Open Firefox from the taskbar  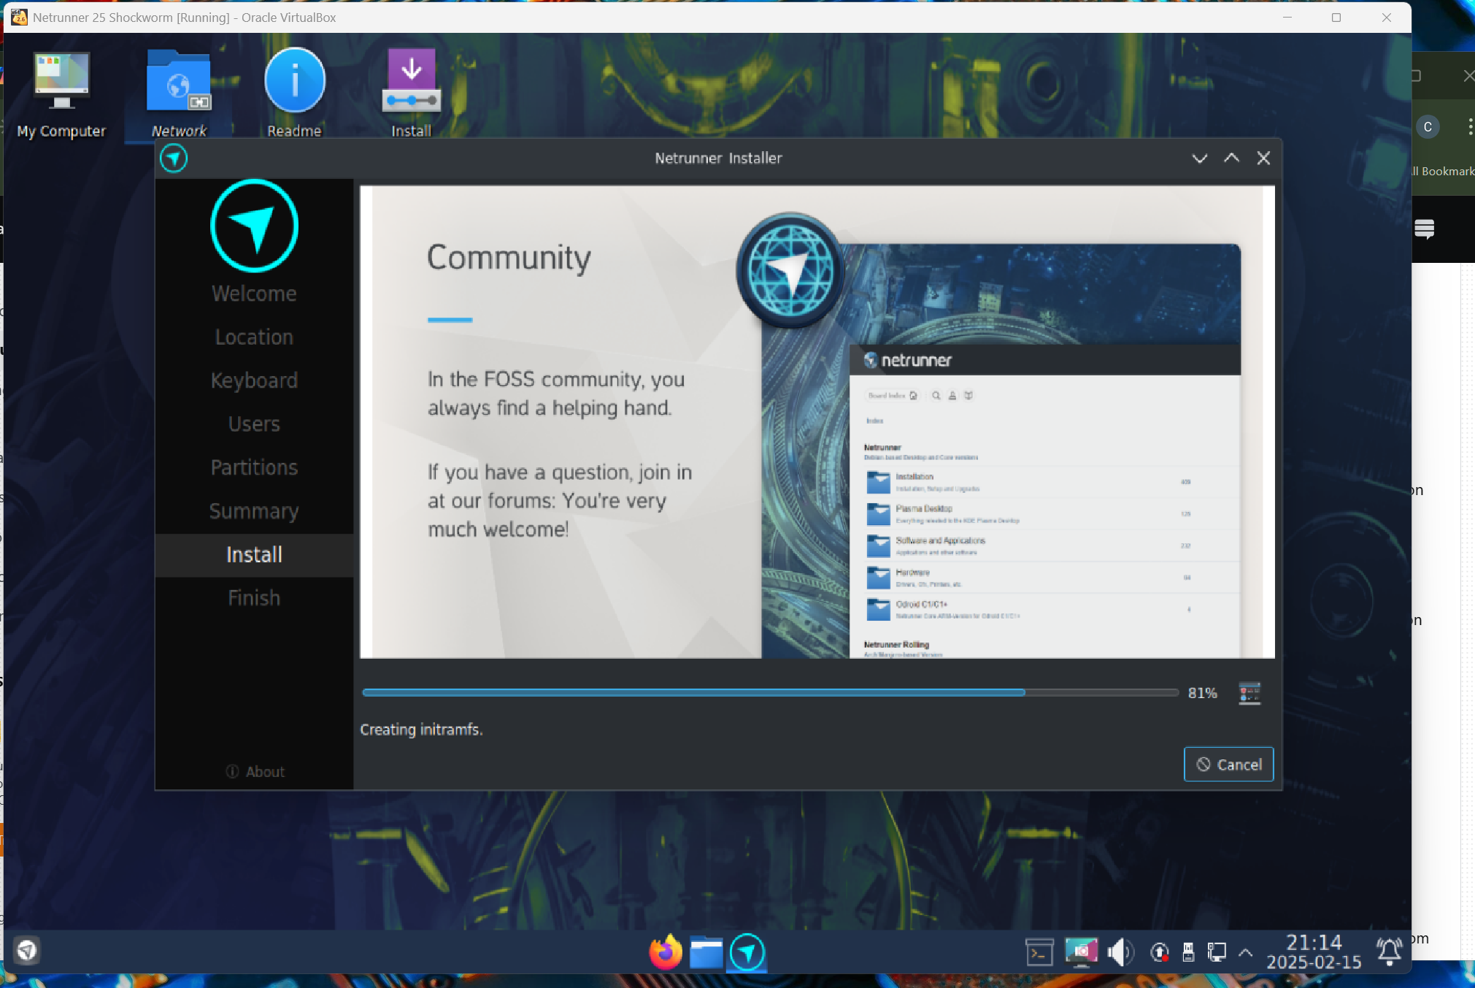tap(665, 951)
